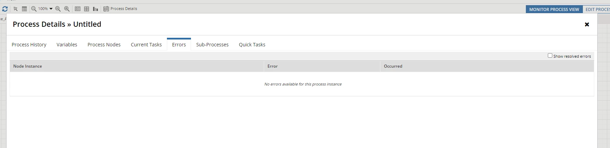
Task: Click the properties list icon next to pointer
Action: pos(24,9)
